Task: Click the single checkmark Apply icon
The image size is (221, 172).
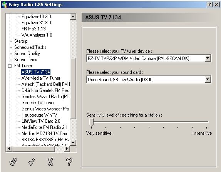Action: pyautogui.click(x=32, y=162)
